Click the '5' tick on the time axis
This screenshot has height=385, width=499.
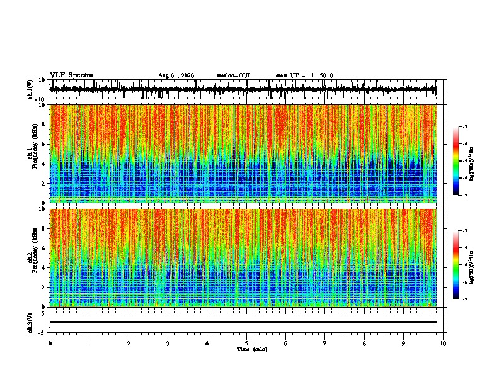(246, 343)
